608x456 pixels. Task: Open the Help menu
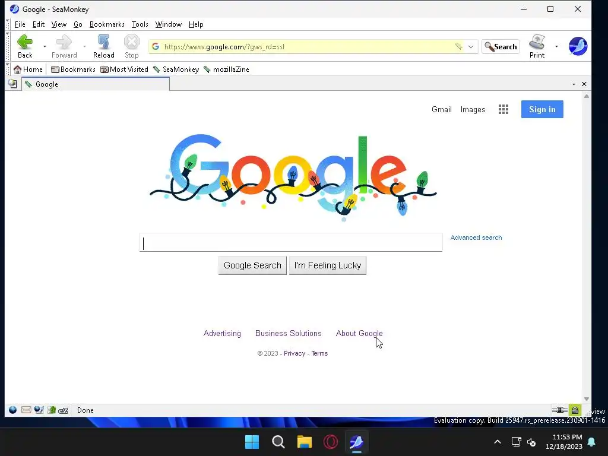[x=196, y=24]
